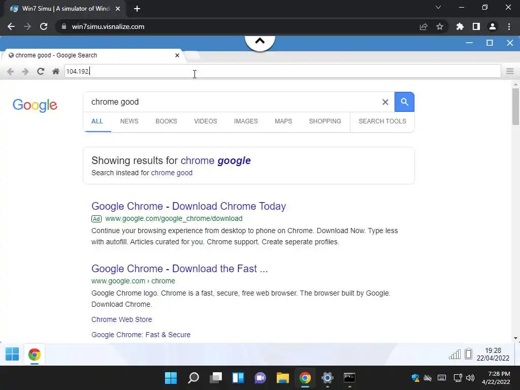Switch to the NEWS results tab
Image resolution: width=520 pixels, height=390 pixels.
(129, 121)
